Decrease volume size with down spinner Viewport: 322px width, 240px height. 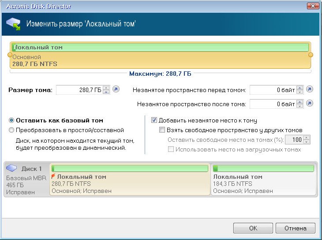click(106, 92)
